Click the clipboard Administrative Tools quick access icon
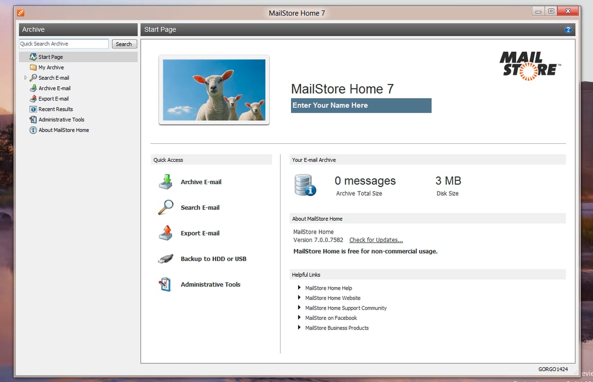This screenshot has height=382, width=593. coord(166,284)
